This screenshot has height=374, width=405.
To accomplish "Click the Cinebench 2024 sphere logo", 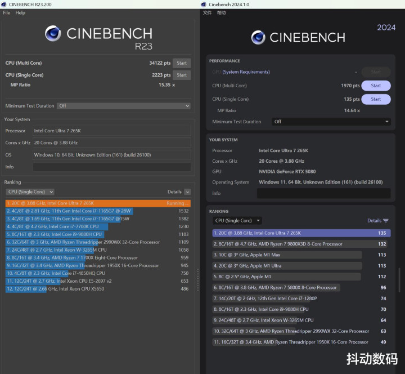I will [258, 38].
